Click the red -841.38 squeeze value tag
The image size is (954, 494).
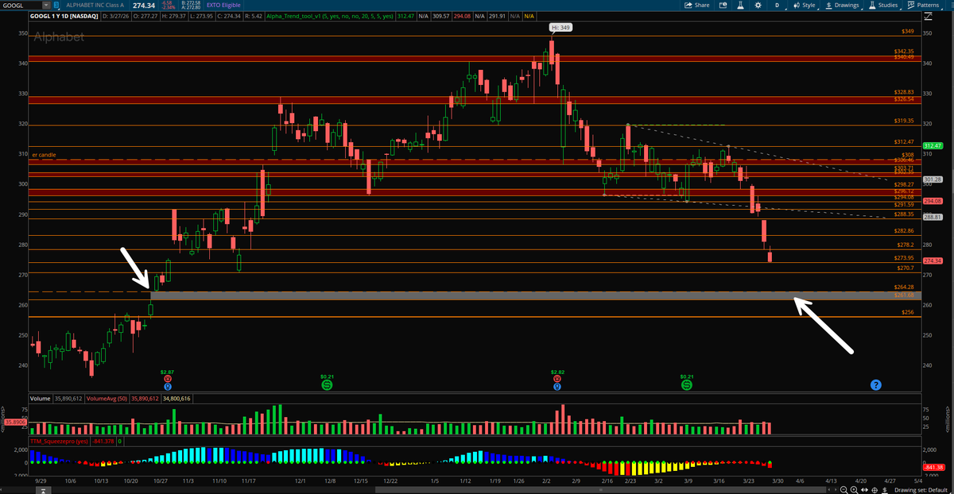[934, 467]
